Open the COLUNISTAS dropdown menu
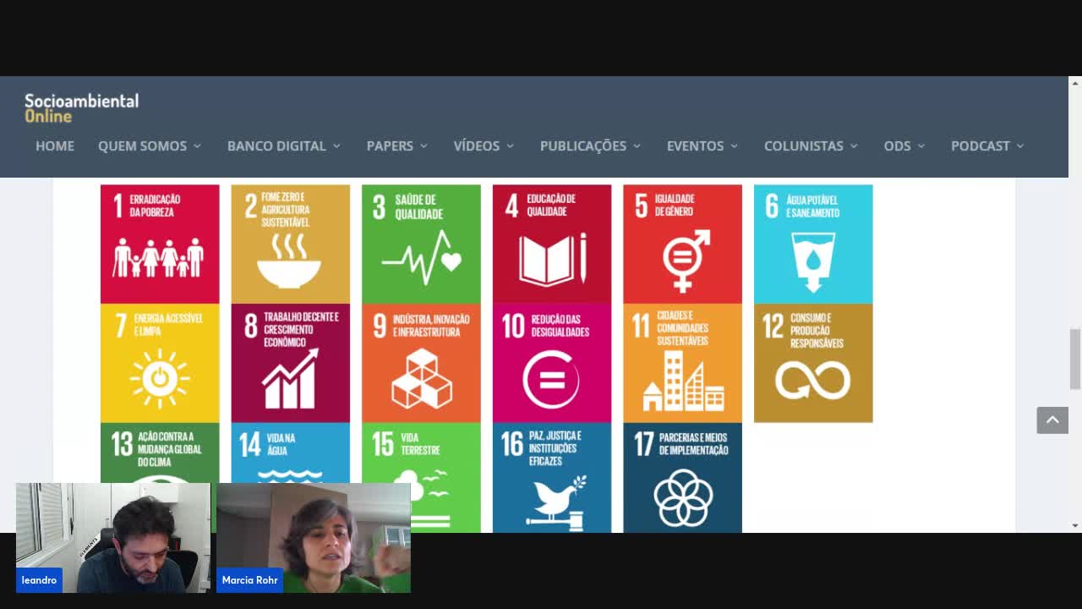The width and height of the screenshot is (1082, 609). (811, 145)
